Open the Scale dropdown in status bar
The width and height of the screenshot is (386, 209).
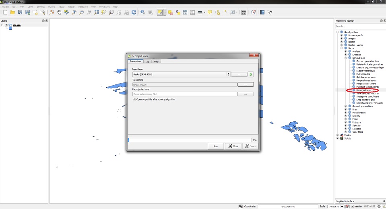point(342,206)
